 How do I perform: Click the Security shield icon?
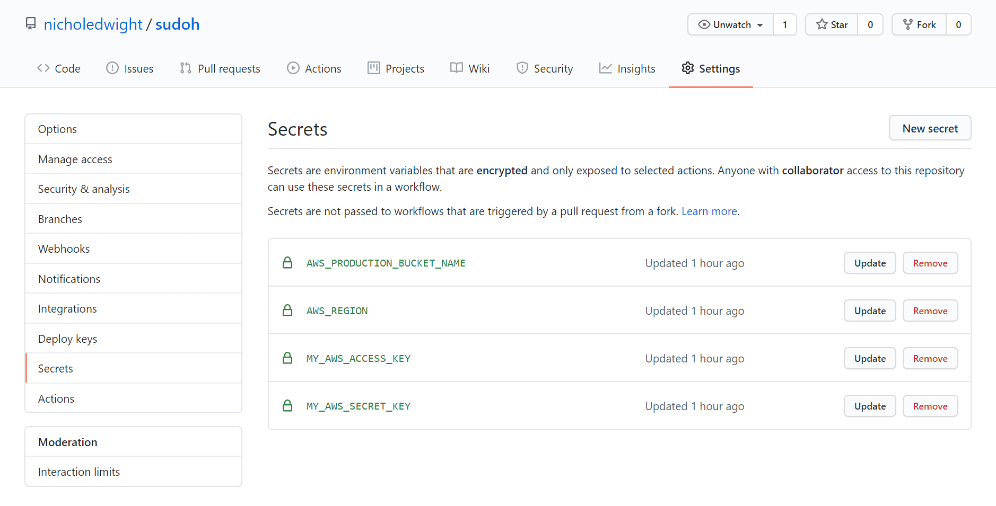point(522,68)
